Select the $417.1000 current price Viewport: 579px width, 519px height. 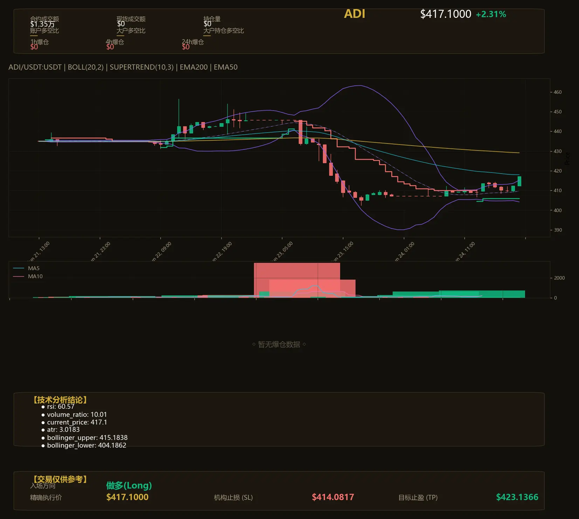tap(446, 14)
